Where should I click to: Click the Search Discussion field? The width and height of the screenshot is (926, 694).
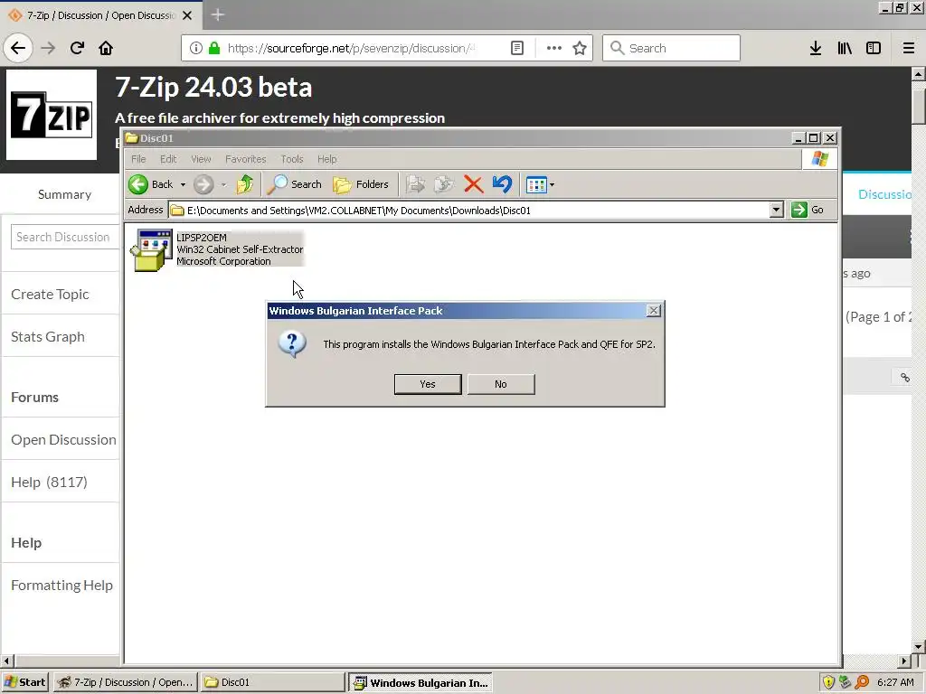tap(65, 237)
